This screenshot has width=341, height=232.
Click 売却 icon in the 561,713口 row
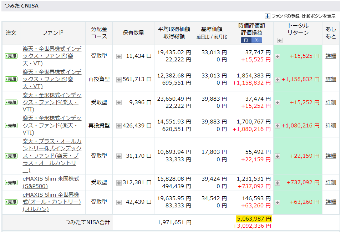[11, 79]
